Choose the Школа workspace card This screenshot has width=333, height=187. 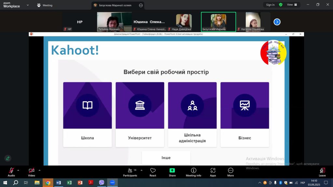[x=87, y=115]
